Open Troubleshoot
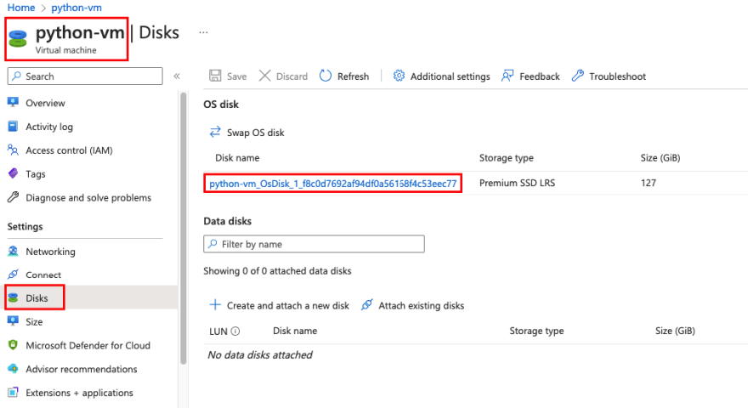 point(617,76)
